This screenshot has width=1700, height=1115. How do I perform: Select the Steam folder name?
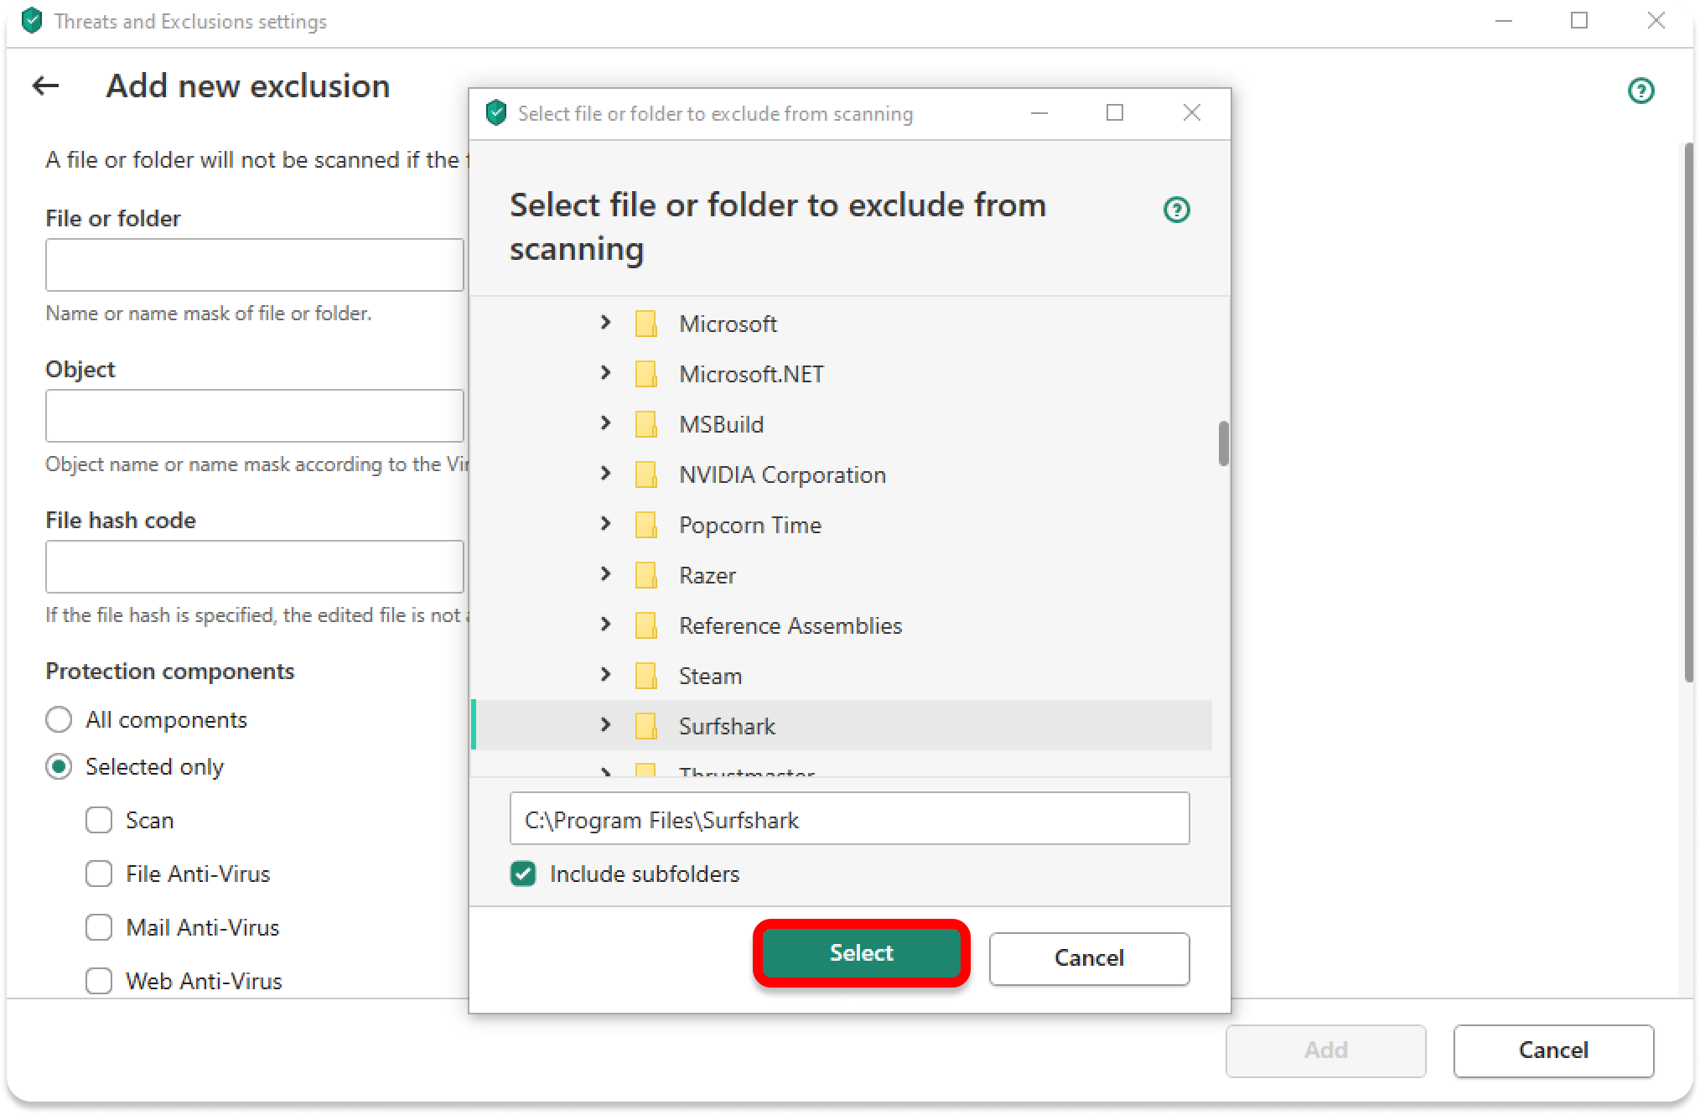[x=710, y=676]
